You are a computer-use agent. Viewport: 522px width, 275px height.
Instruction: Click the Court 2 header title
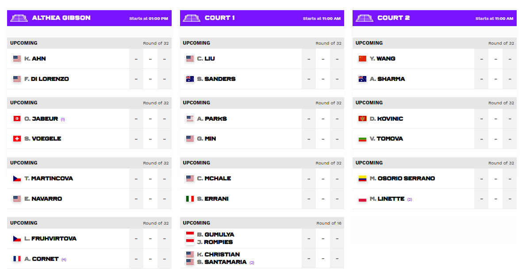point(394,18)
